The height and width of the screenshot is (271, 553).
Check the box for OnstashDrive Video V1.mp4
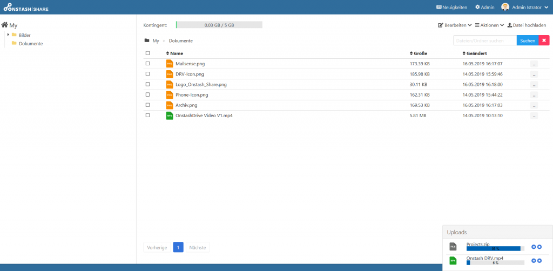pos(148,115)
